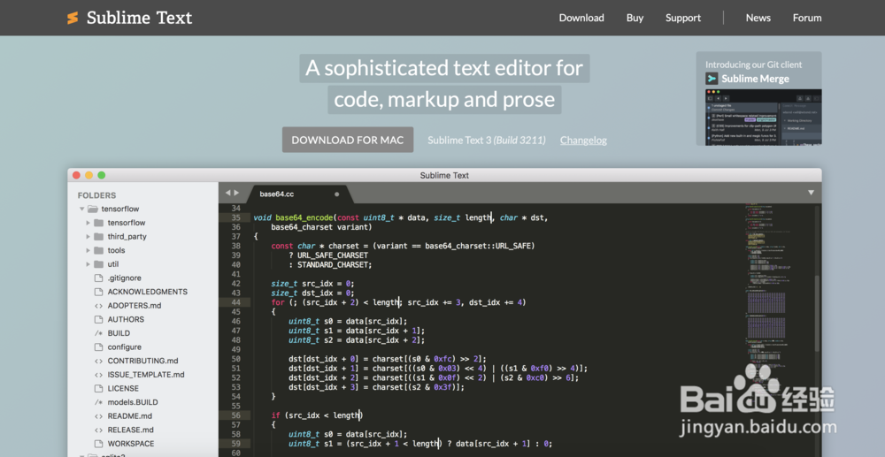Click 'URL_SAFE_CHARSET' in the code
The height and width of the screenshot is (457, 885).
pyautogui.click(x=333, y=255)
